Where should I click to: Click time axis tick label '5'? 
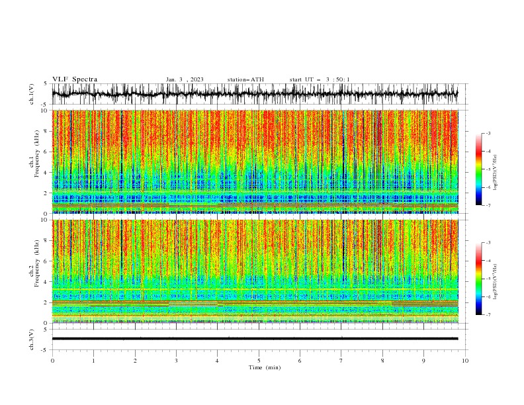pyautogui.click(x=259, y=361)
